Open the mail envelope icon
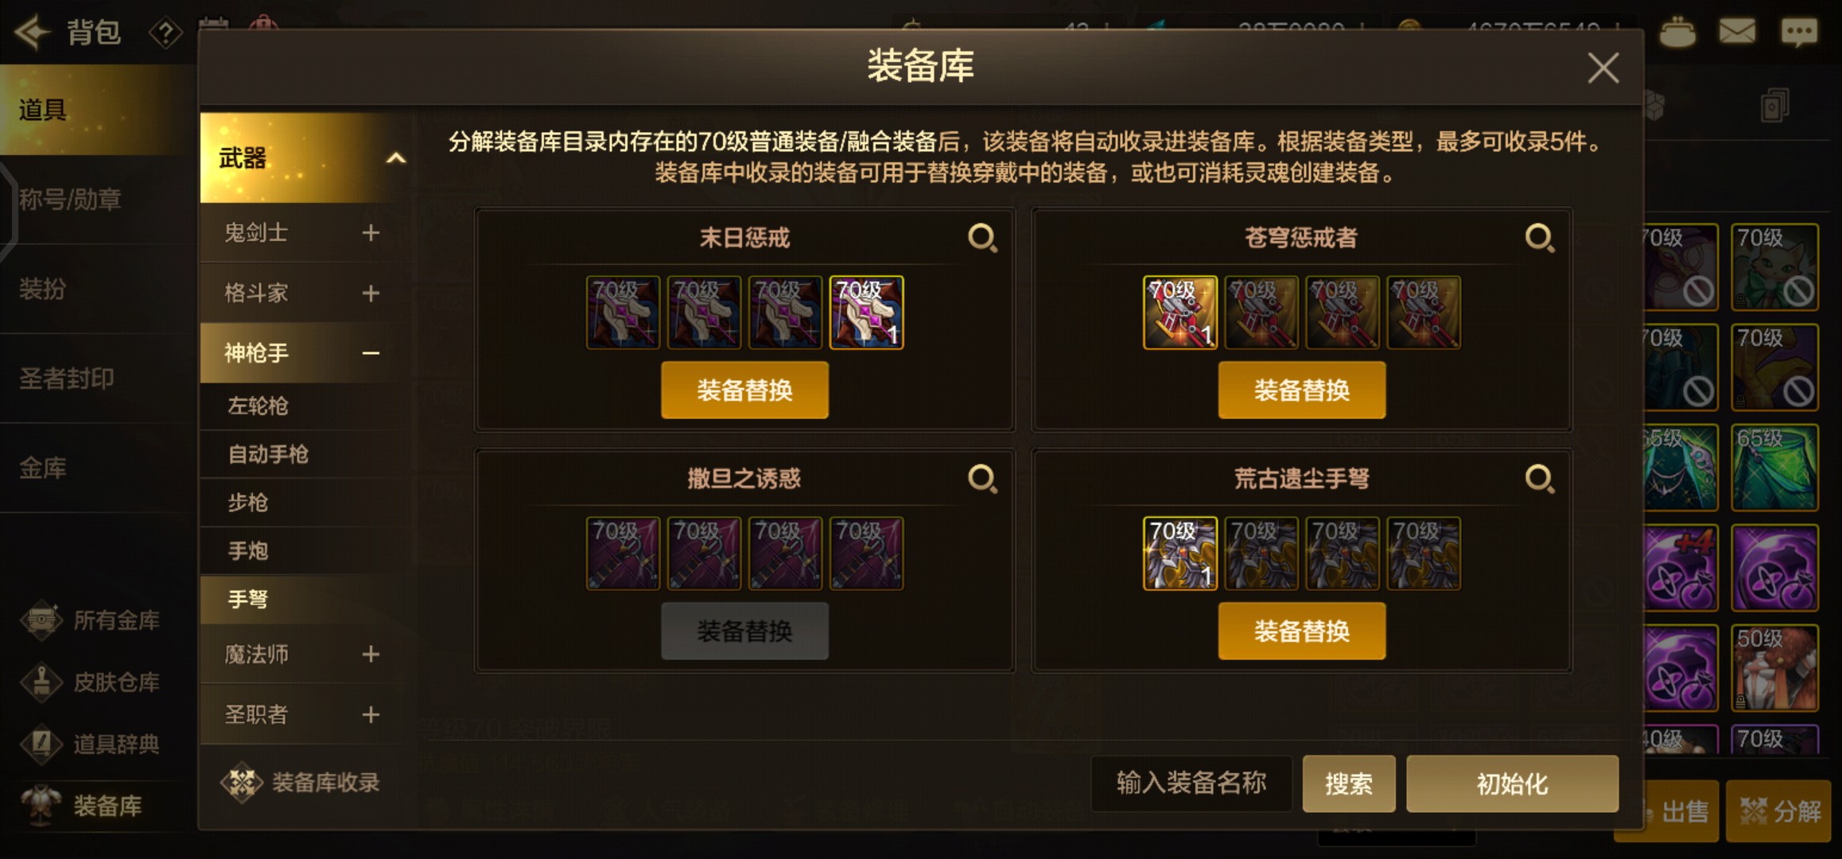The image size is (1842, 859). 1737,33
